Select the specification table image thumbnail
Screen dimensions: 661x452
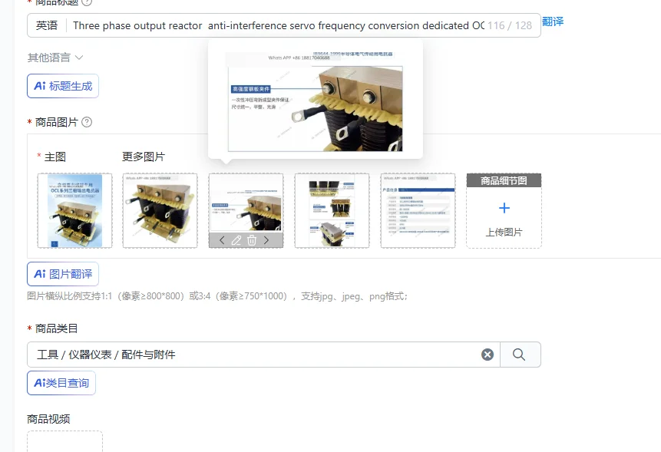(418, 210)
